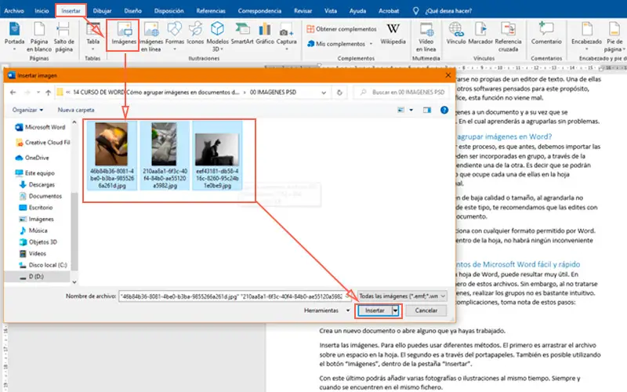Open the Revisar tab
Image resolution: width=627 pixels, height=392 pixels.
(303, 11)
